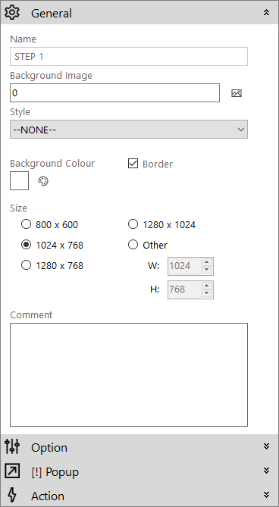Collapse the General section chevron
279x507 pixels.
click(266, 13)
